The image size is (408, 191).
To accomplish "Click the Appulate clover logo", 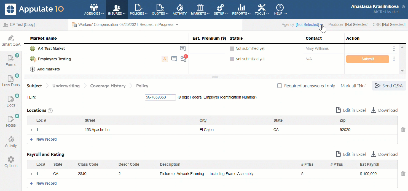I will [x=10, y=9].
